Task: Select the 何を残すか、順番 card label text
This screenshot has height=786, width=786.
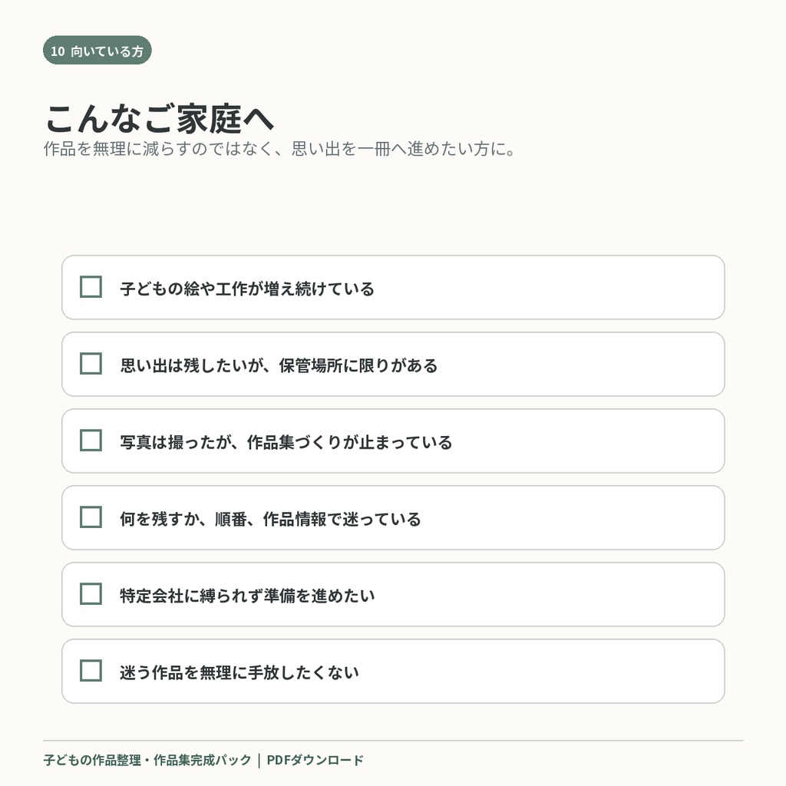Action: (x=270, y=520)
